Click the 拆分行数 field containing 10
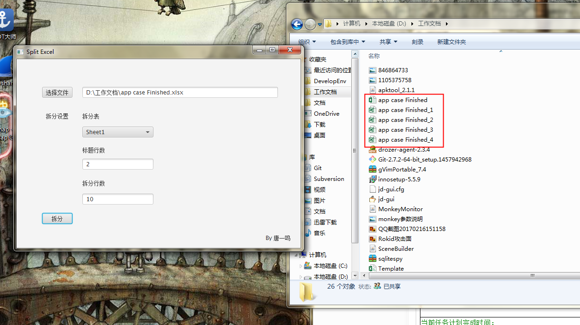Screen dimensions: 580x325 (x=118, y=199)
